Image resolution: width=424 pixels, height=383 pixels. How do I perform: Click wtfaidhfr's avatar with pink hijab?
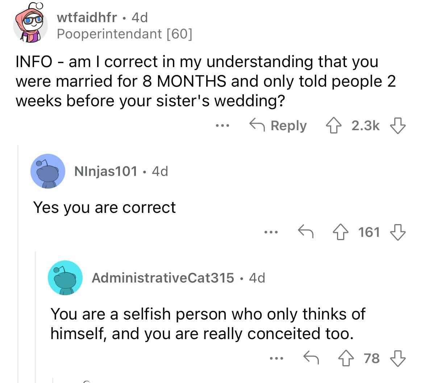[30, 23]
